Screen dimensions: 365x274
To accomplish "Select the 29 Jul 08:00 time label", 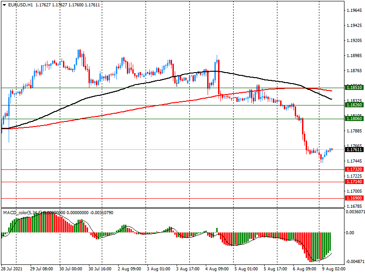I will 42,269.
